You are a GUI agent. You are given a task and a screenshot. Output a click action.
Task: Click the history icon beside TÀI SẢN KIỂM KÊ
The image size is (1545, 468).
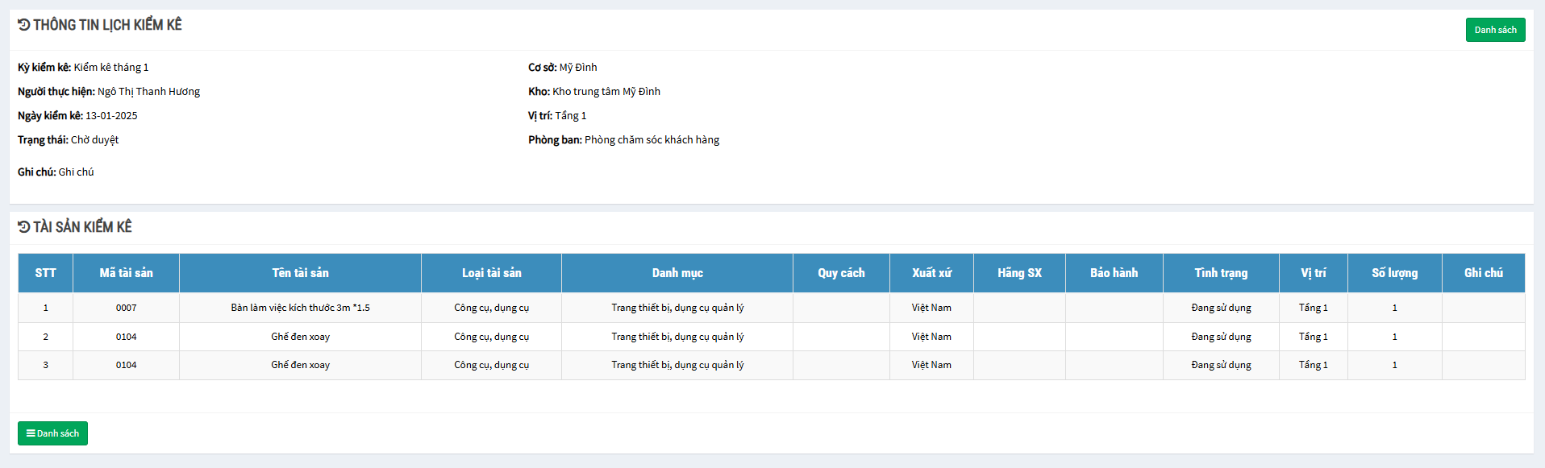(x=23, y=227)
